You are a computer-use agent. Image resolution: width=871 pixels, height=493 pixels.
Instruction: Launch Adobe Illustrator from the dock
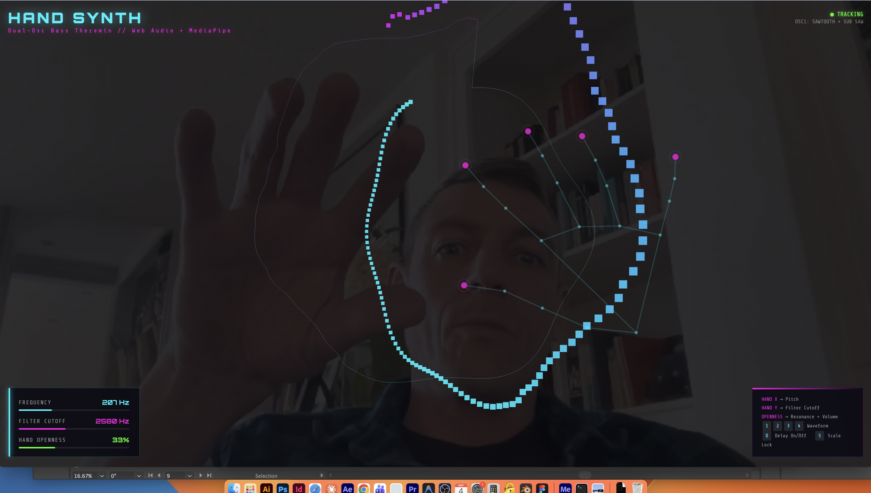pyautogui.click(x=267, y=488)
